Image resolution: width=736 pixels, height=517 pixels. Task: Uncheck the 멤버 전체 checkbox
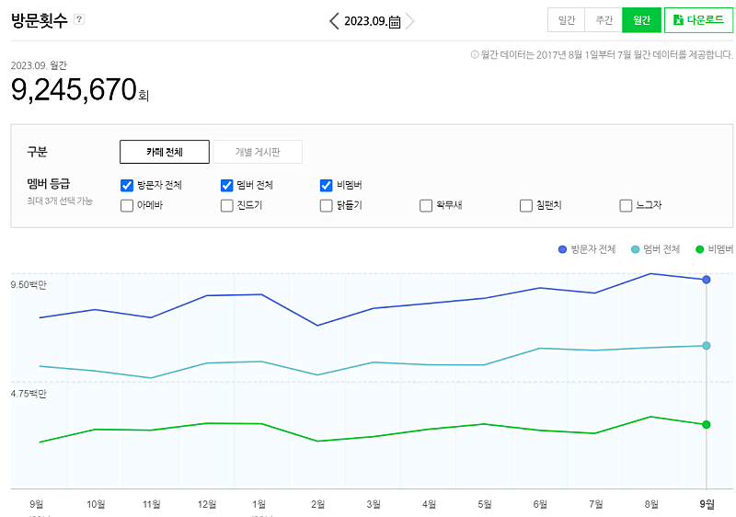pos(227,185)
